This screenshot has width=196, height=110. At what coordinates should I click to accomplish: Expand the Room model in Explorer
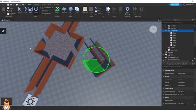click(166, 48)
